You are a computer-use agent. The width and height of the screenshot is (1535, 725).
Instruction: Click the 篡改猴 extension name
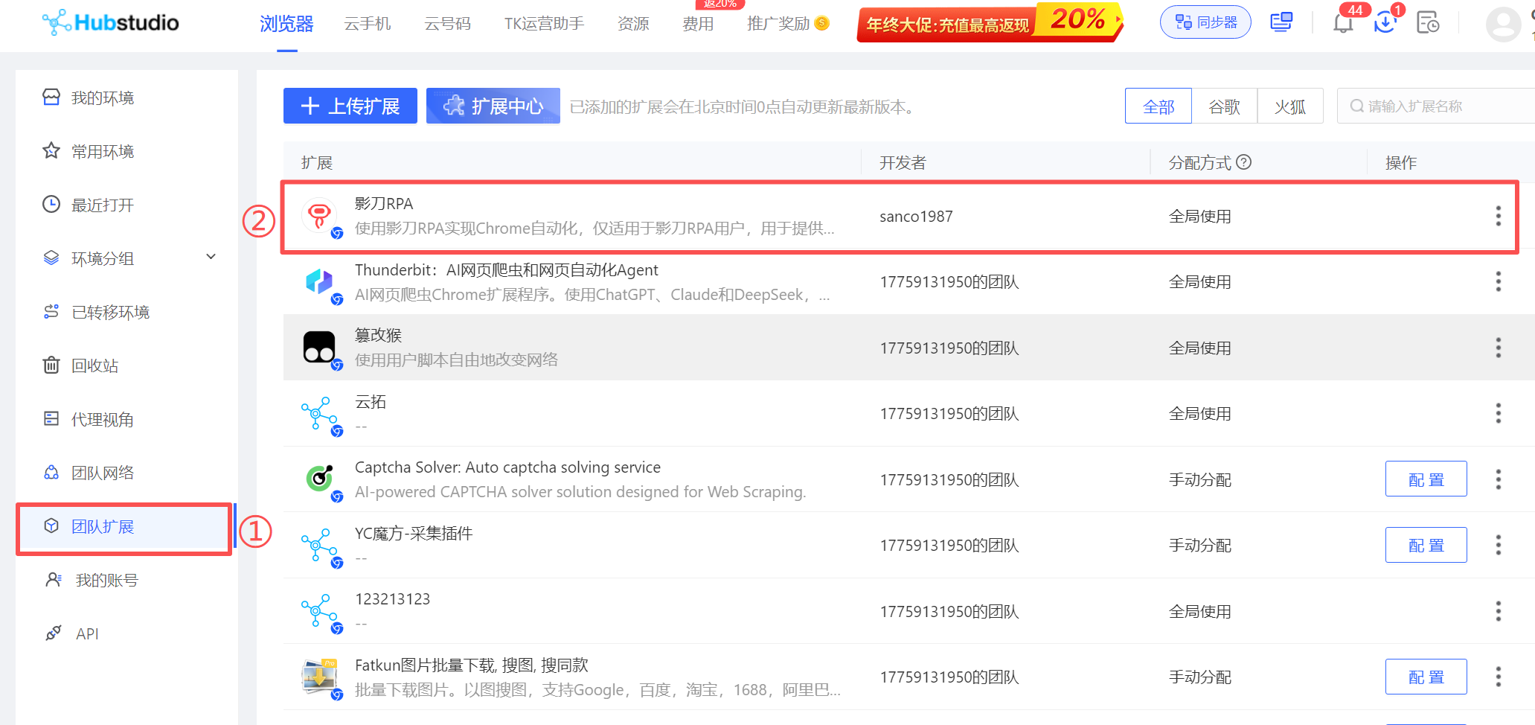point(378,336)
